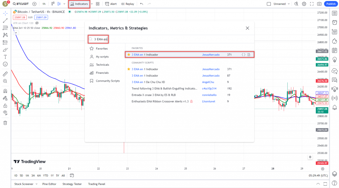This screenshot has width=339, height=188.
Task: Select the ruler measure tool
Action: point(5,74)
